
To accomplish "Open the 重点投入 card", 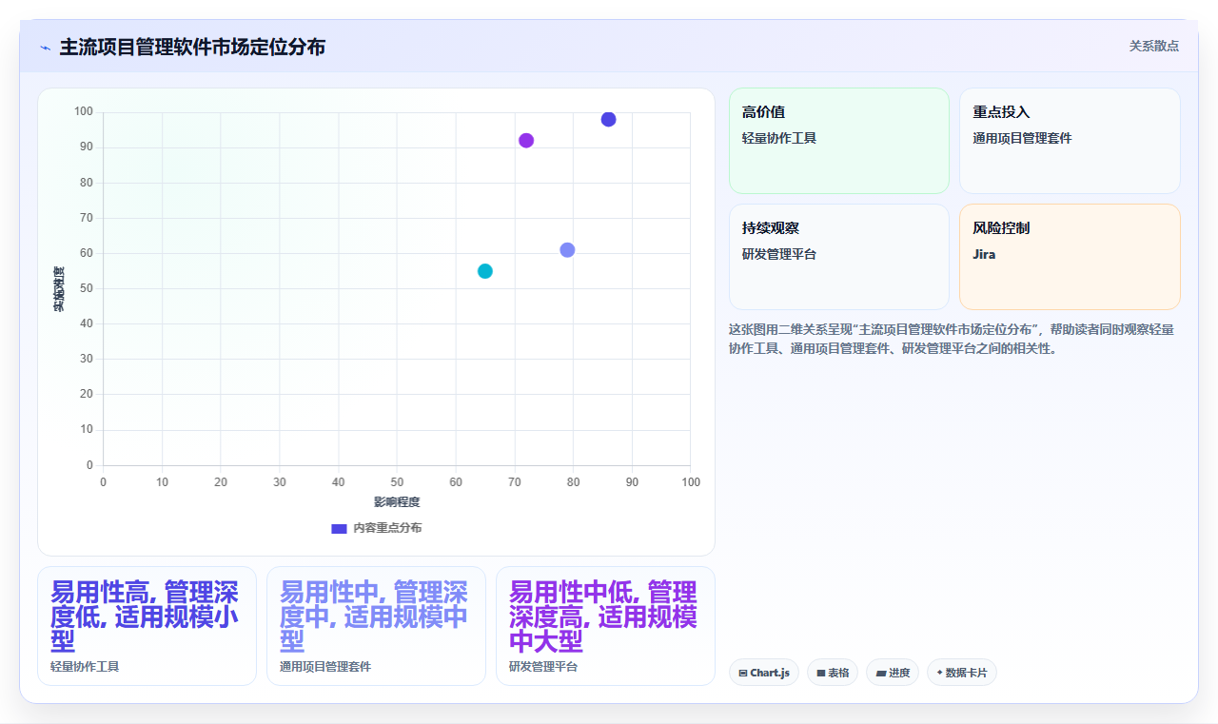I will coord(1070,141).
